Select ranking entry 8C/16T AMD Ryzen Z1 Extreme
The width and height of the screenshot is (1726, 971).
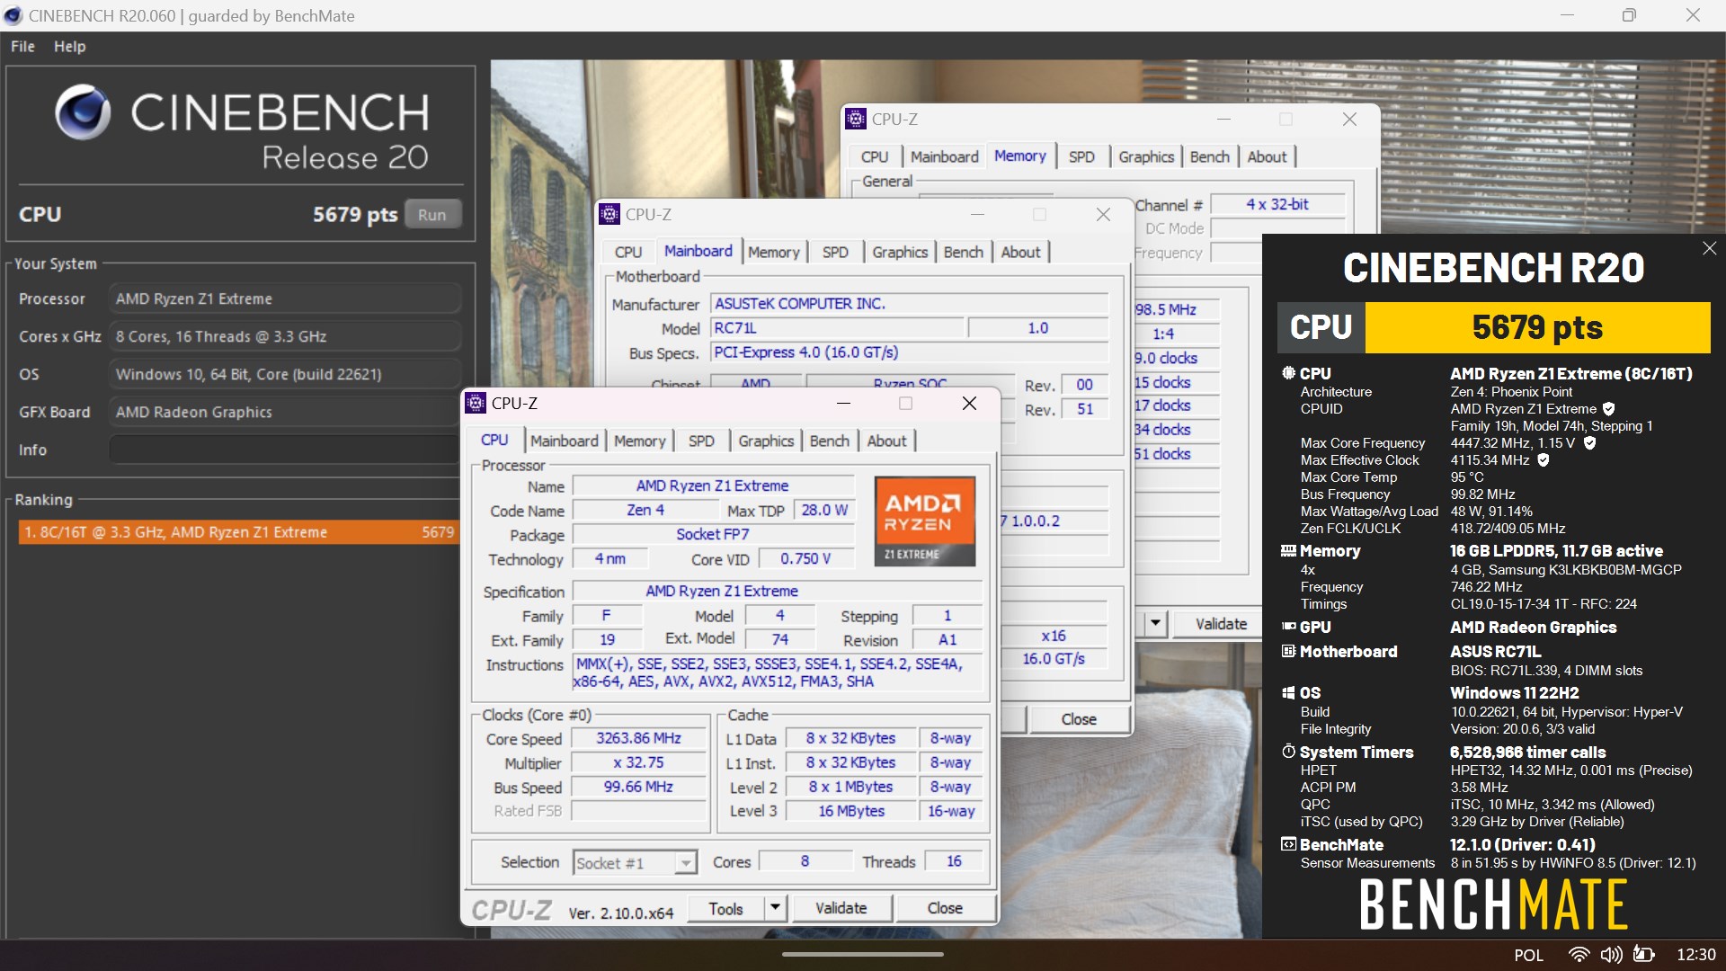pos(238,532)
